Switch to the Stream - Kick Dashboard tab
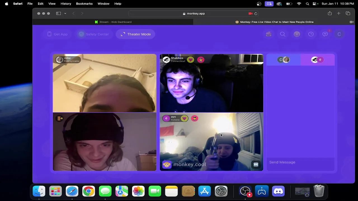This screenshot has height=201, width=358. (x=113, y=22)
